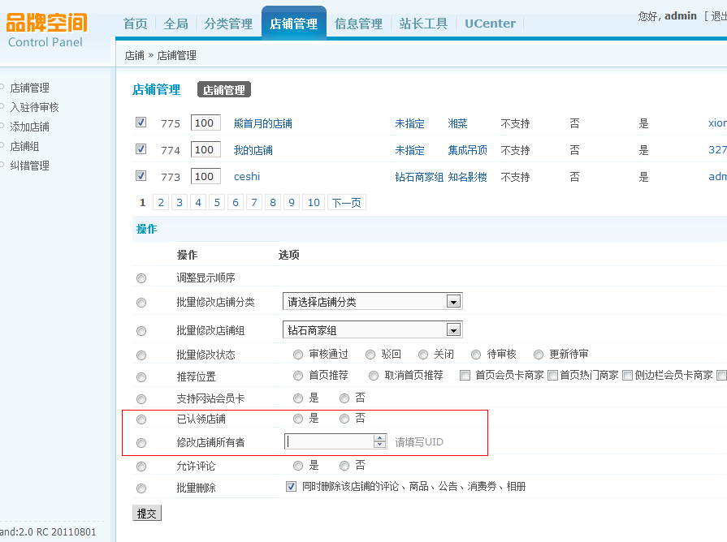
Task: Switch to the 分类管理 tab
Action: (x=228, y=24)
